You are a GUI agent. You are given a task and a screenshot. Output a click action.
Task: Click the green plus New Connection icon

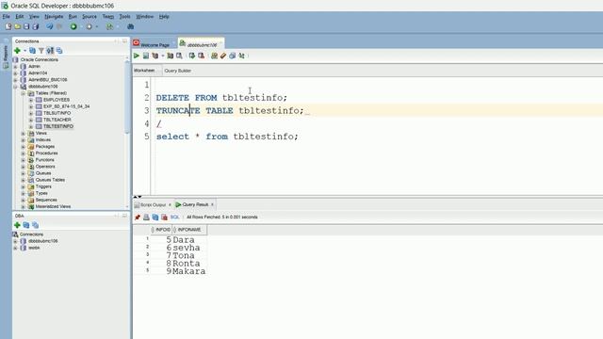click(17, 50)
